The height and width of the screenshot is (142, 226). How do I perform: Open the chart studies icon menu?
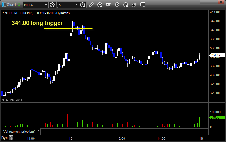point(100,5)
